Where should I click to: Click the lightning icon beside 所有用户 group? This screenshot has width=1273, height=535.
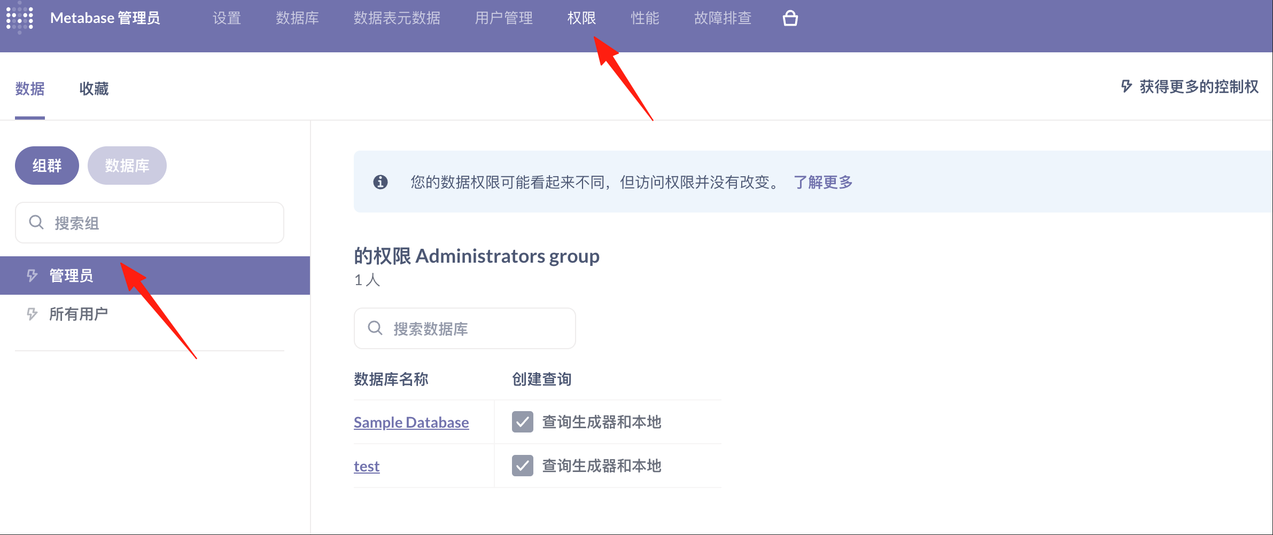tap(32, 314)
